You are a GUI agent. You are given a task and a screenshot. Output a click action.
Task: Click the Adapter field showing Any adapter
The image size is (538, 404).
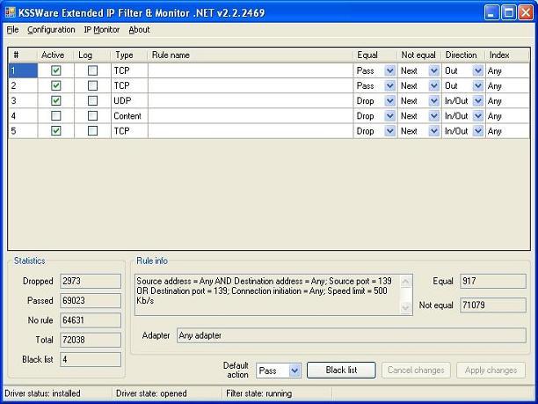pyautogui.click(x=350, y=335)
